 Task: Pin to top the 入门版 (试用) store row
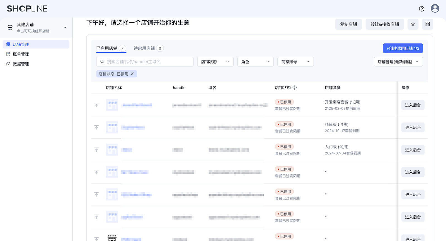tap(96, 150)
